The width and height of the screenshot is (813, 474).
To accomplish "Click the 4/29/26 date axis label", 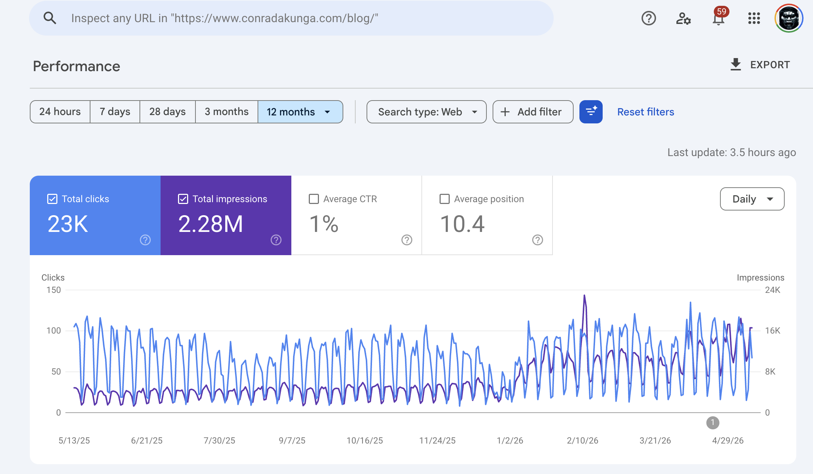I will pos(728,441).
